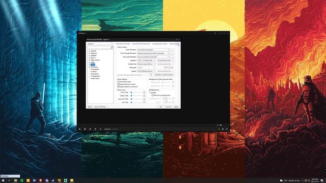Open the Audio Renderer dropdown
This screenshot has width=326, height=183.
tap(153, 50)
